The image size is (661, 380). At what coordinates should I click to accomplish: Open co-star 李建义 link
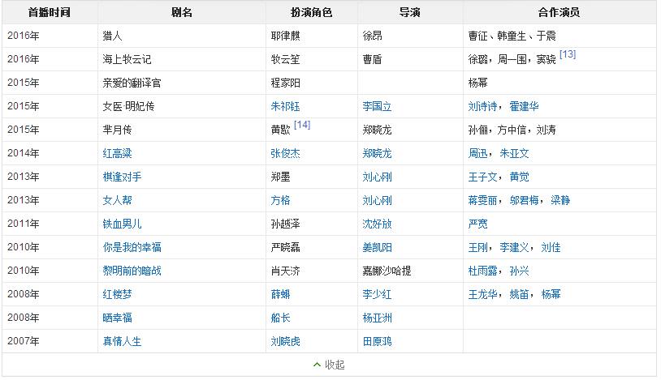514,247
